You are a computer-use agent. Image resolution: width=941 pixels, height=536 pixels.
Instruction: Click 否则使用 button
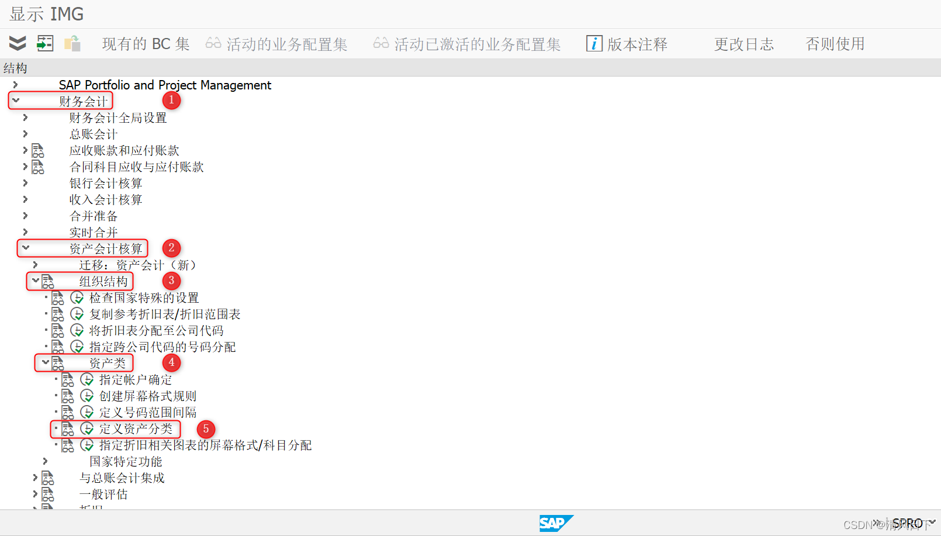pyautogui.click(x=835, y=44)
